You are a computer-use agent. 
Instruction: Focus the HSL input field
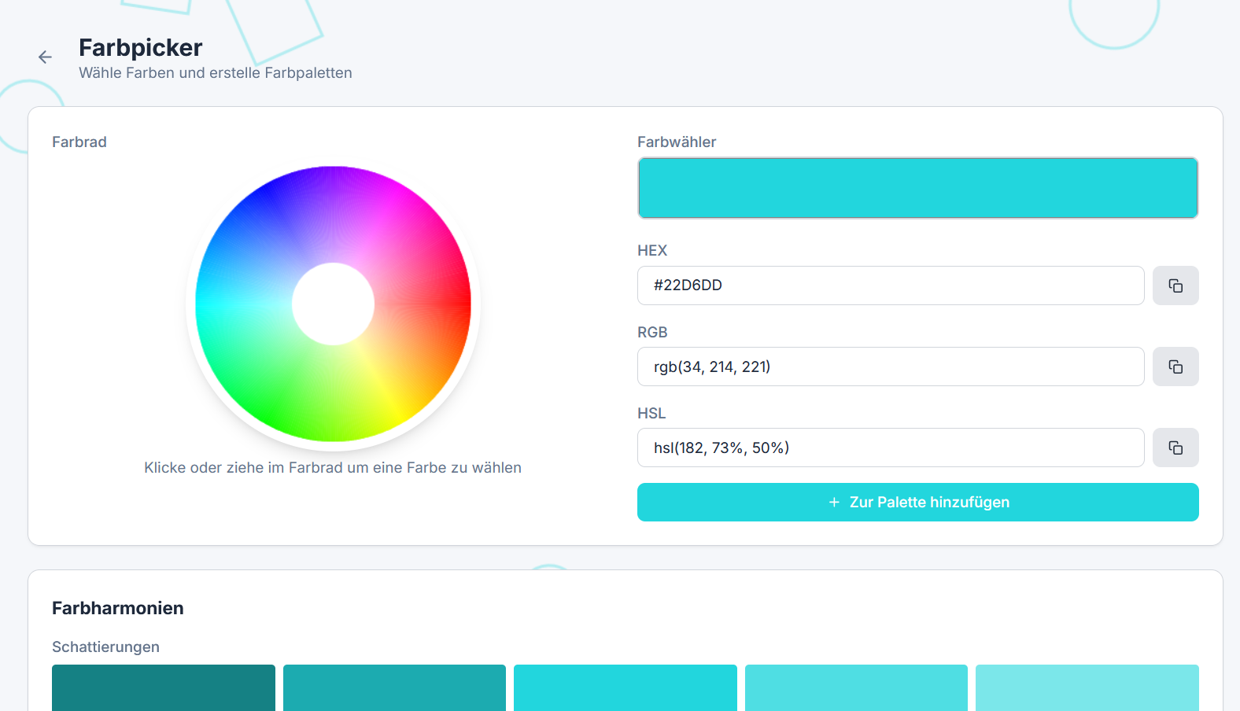coord(890,448)
